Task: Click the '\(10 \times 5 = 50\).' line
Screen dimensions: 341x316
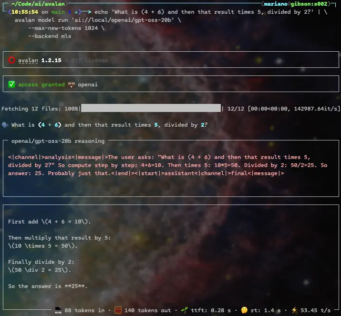Action: coord(43,246)
